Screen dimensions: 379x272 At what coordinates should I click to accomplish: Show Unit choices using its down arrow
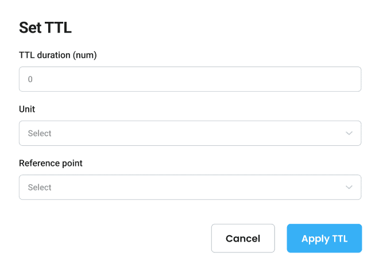coord(349,133)
